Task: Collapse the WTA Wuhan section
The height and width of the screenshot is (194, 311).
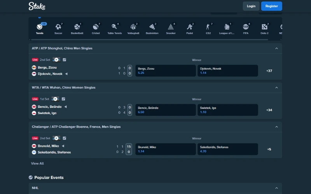Action: tap(276, 88)
